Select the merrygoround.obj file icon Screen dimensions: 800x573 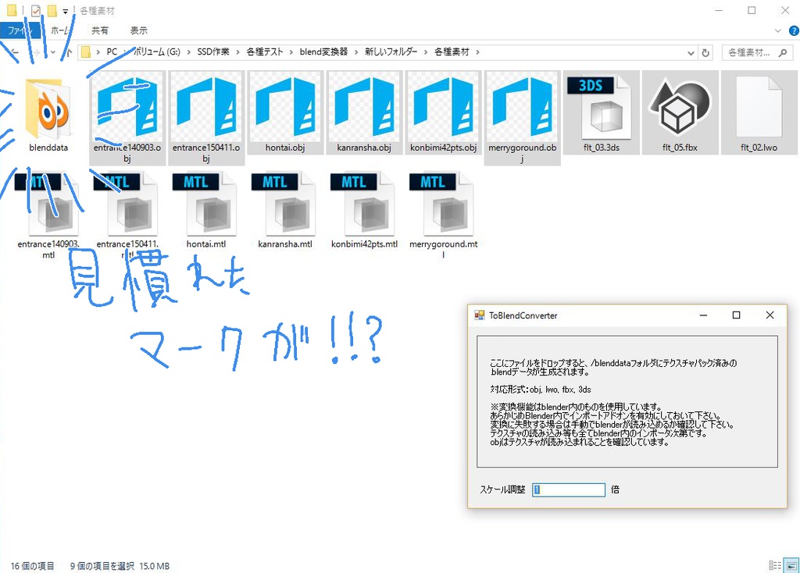point(522,109)
